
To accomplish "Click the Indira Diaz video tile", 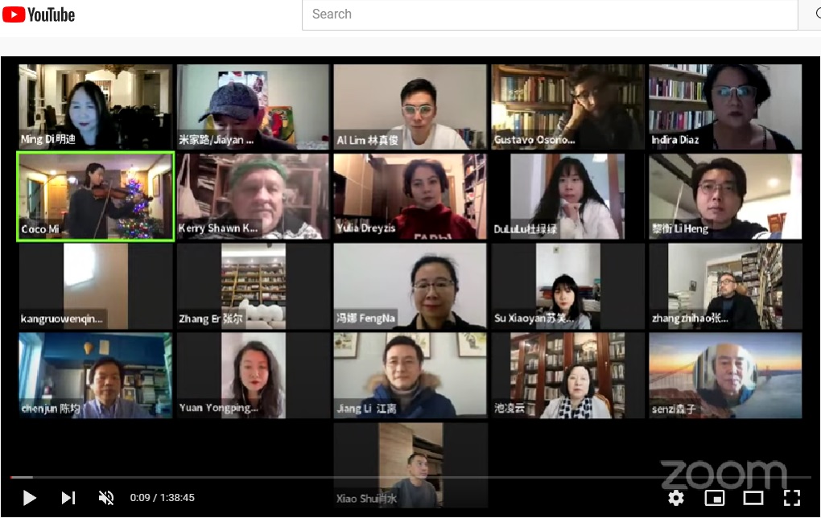I will point(725,106).
